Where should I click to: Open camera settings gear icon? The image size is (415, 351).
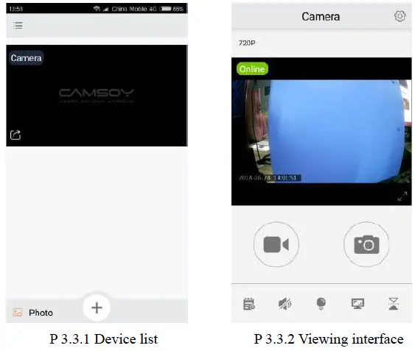pyautogui.click(x=400, y=16)
